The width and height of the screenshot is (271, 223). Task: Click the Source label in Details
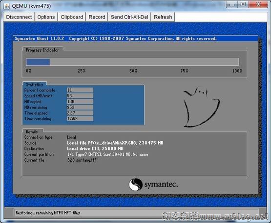tap(30, 143)
